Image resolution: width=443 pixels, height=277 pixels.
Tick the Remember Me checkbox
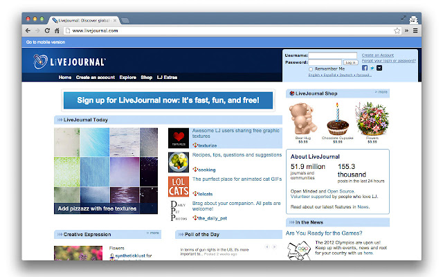311,69
